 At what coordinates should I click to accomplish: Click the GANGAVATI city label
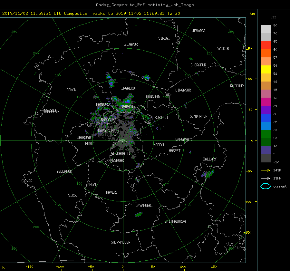tap(184, 140)
